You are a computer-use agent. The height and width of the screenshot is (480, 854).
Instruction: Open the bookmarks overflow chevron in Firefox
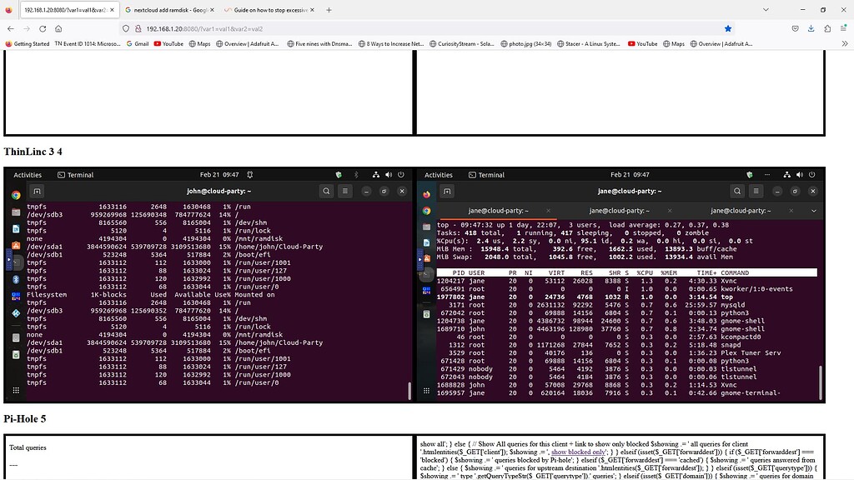pyautogui.click(x=844, y=44)
